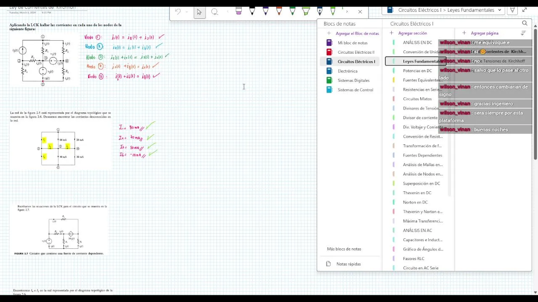Open Circuitos Mixtos section
This screenshot has width=538, height=302.
(x=417, y=99)
